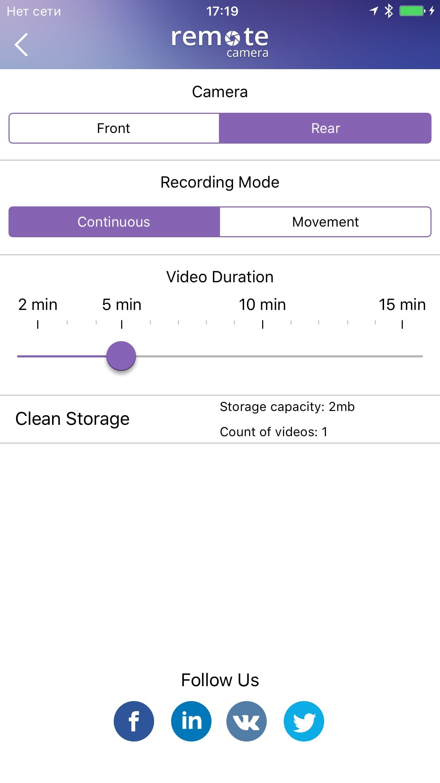440x783 pixels.
Task: Tap the remote camera logo
Action: (220, 43)
